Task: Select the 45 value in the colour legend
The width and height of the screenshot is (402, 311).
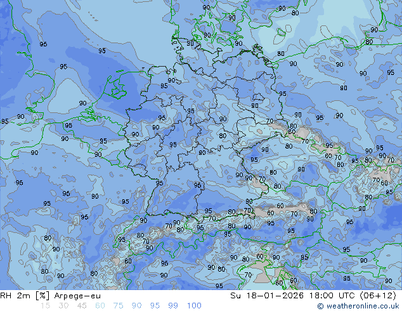Action: pyautogui.click(x=82, y=306)
